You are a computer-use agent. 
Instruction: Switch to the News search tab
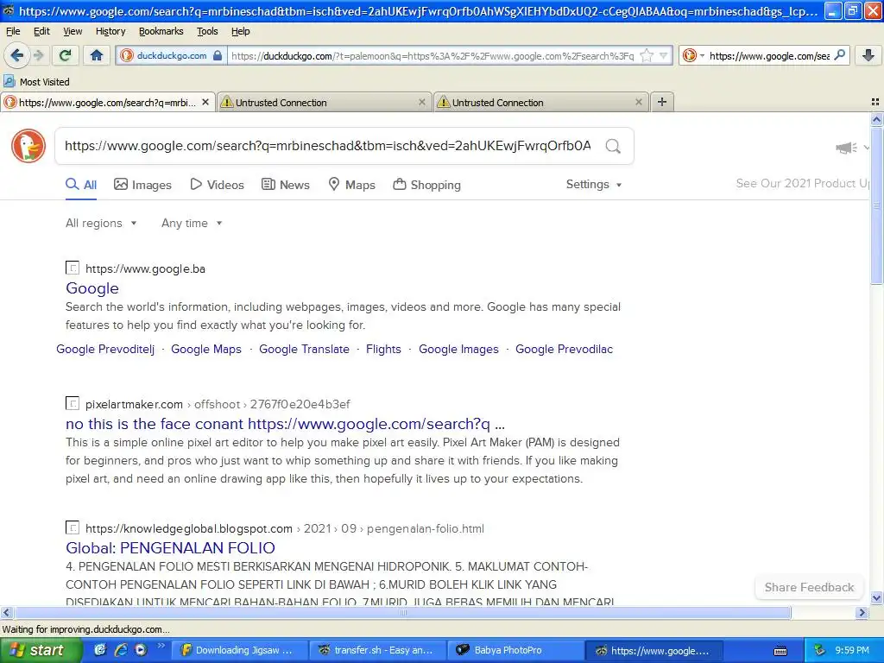[x=285, y=185]
